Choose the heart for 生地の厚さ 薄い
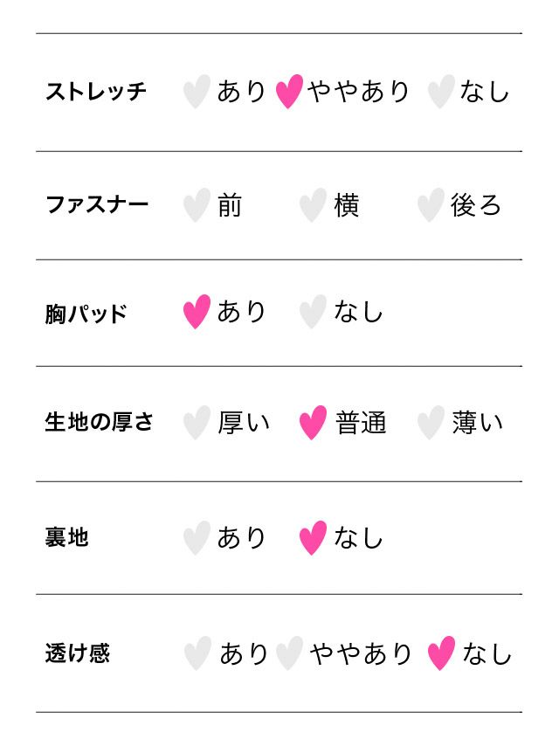Image resolution: width=559 pixels, height=746 pixels. tap(430, 423)
